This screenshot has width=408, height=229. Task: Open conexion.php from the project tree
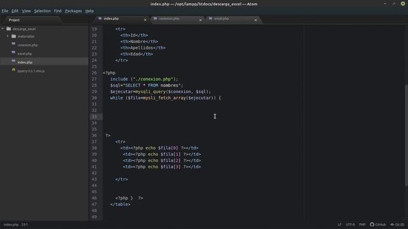point(27,45)
